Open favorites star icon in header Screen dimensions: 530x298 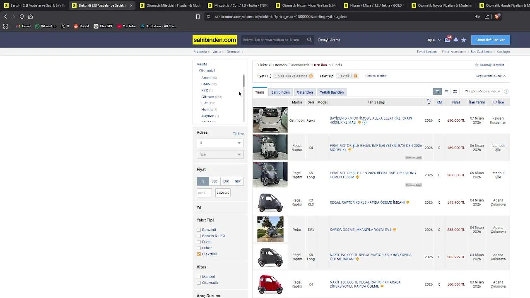tap(464, 40)
